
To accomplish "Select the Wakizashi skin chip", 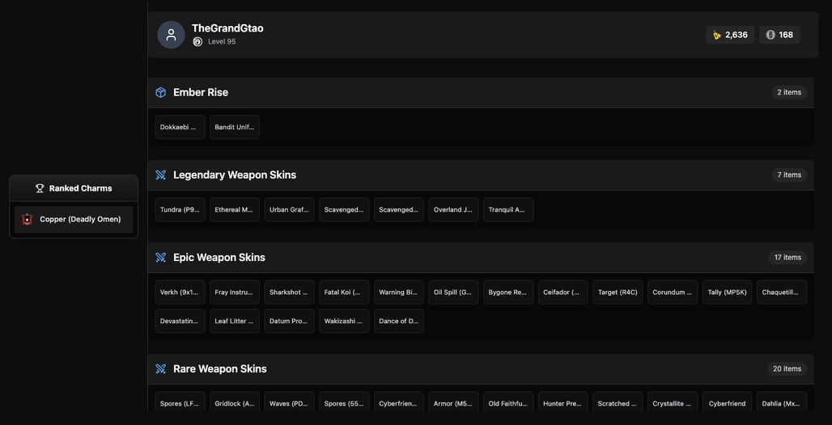I will [344, 321].
